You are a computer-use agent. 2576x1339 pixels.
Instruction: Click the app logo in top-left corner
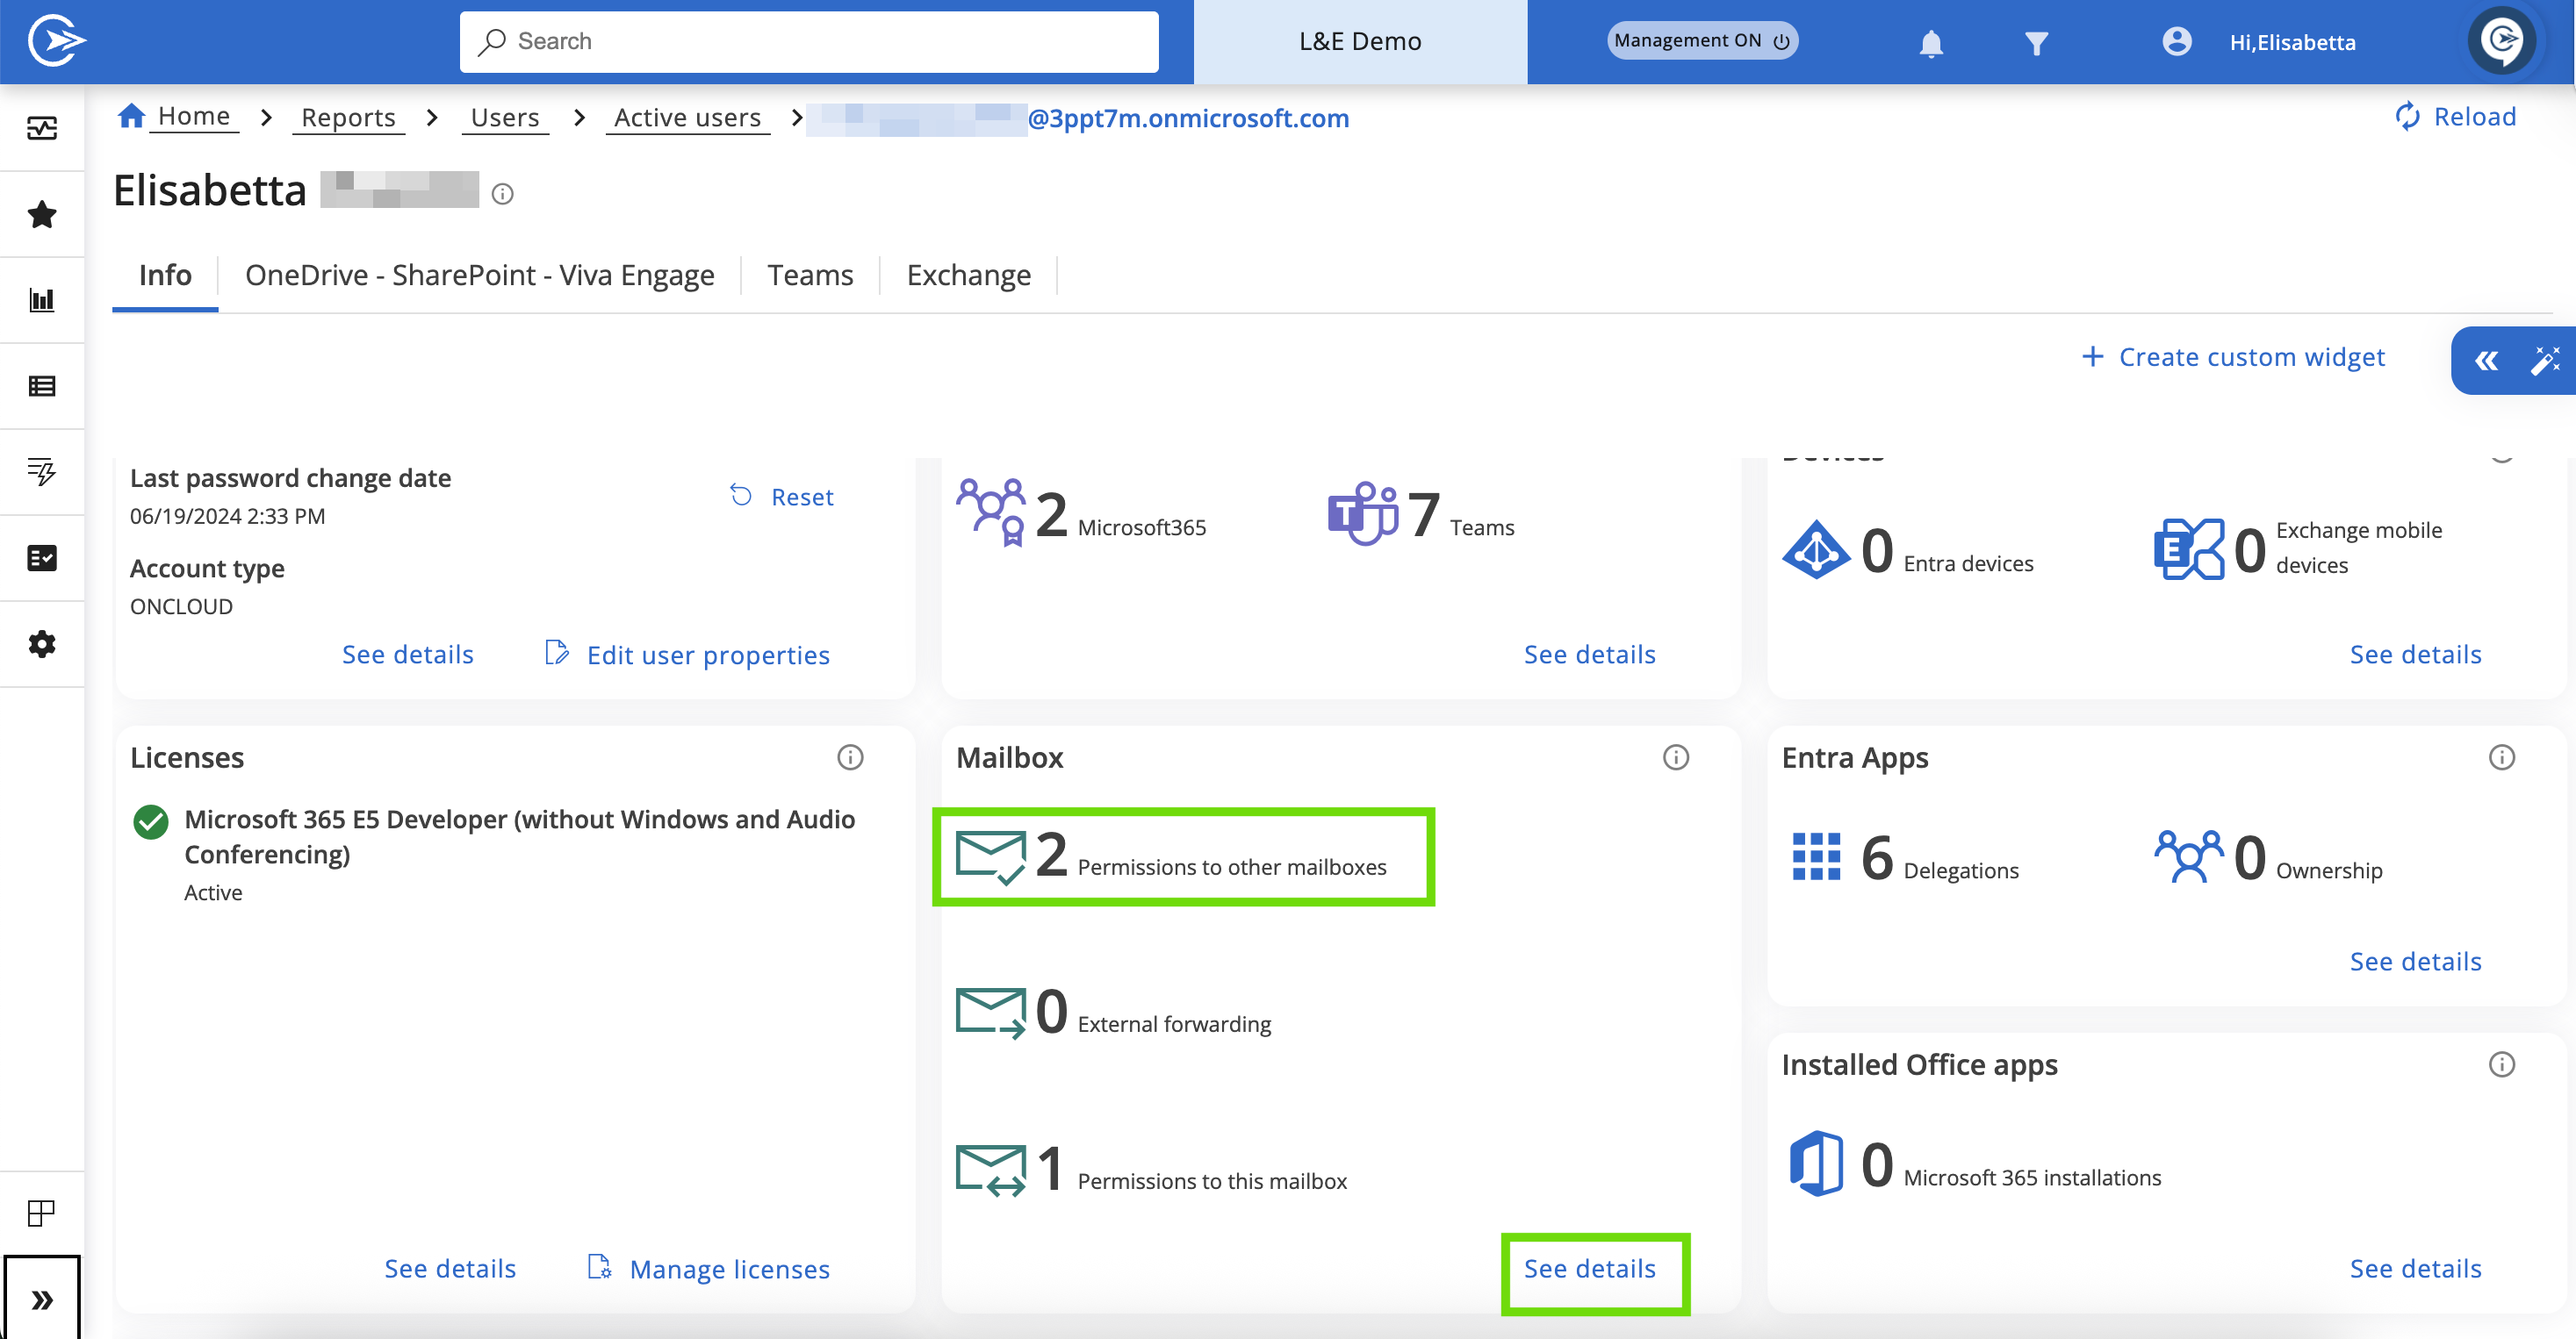[x=55, y=41]
